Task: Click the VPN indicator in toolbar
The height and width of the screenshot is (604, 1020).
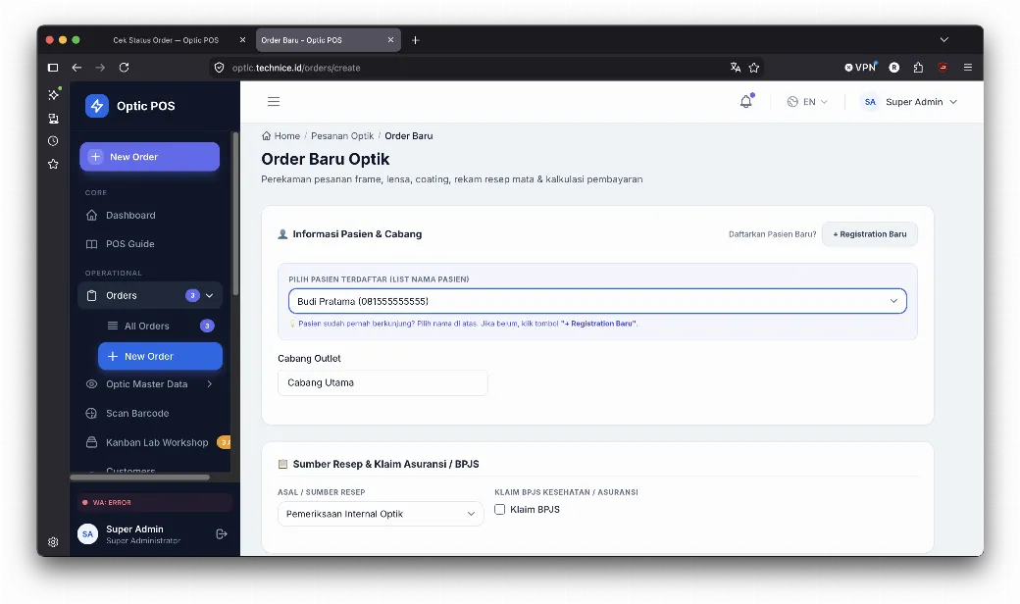Action: (x=861, y=67)
